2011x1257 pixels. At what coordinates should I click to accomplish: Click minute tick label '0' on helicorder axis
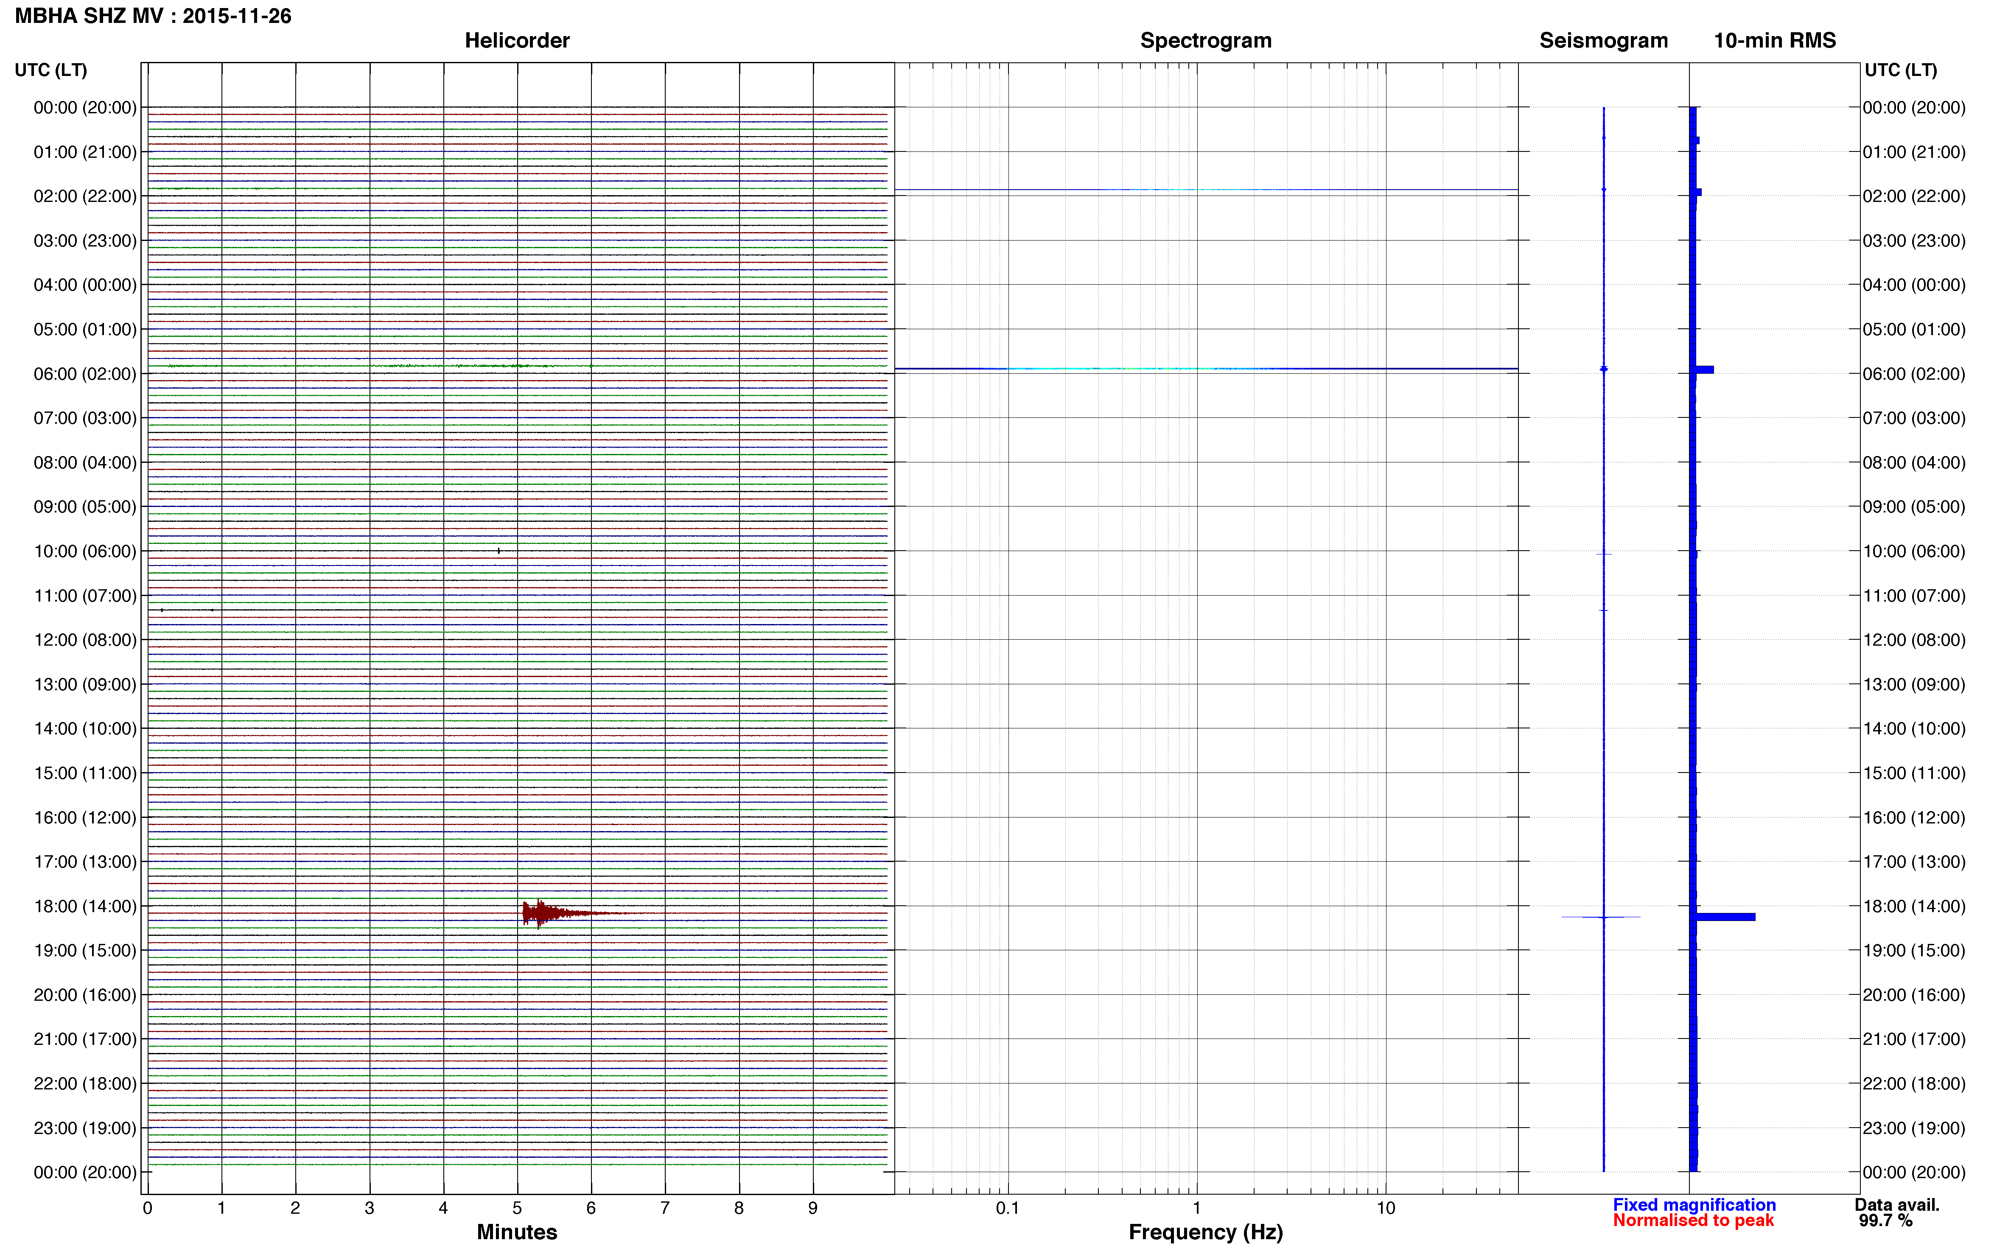[147, 1208]
